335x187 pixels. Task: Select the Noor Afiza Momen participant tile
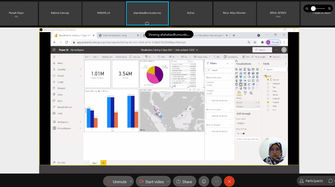coord(234,13)
